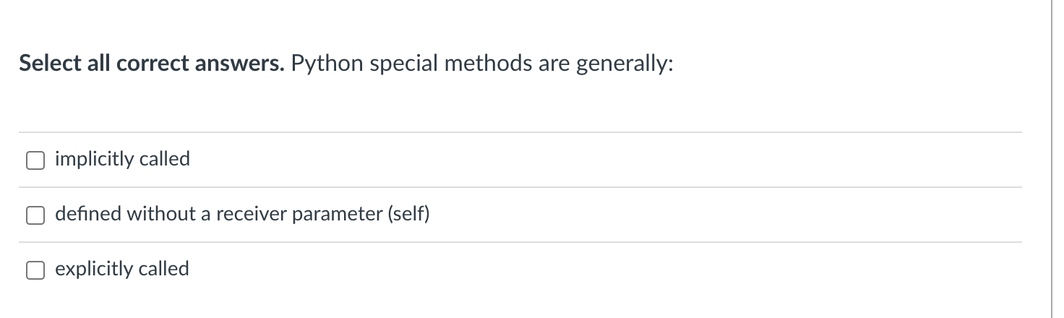Click the bold "Select all correct answers." text
The width and height of the screenshot is (1064, 318).
click(x=152, y=64)
